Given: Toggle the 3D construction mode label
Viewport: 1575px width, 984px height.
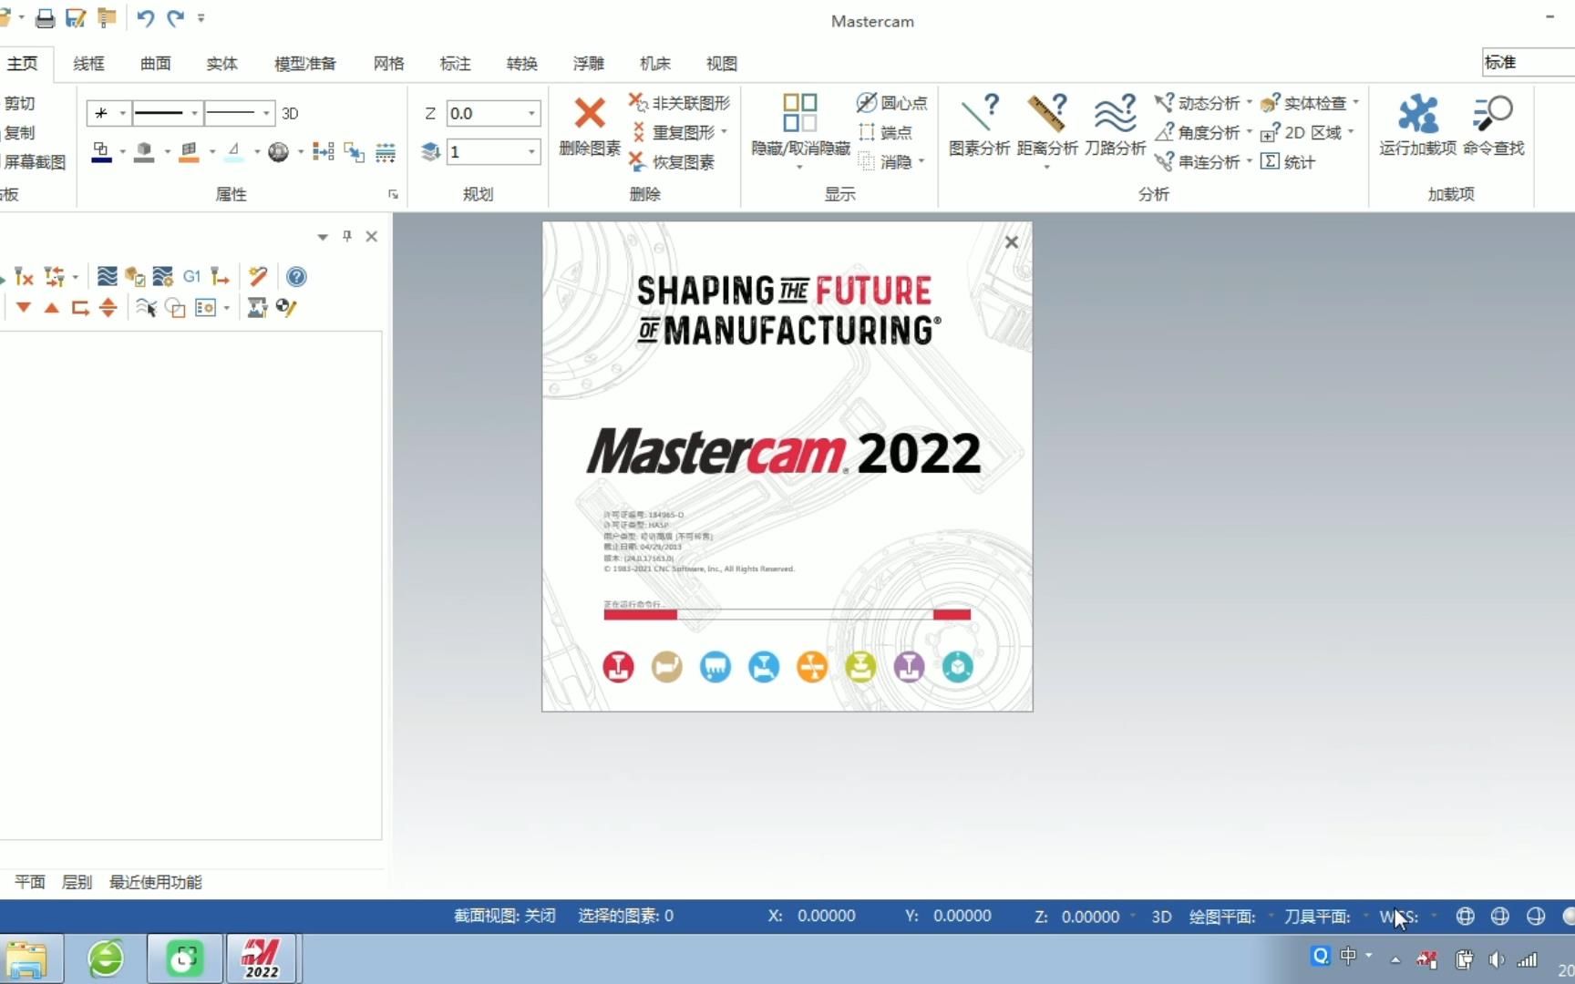Looking at the screenshot, I should click(290, 114).
